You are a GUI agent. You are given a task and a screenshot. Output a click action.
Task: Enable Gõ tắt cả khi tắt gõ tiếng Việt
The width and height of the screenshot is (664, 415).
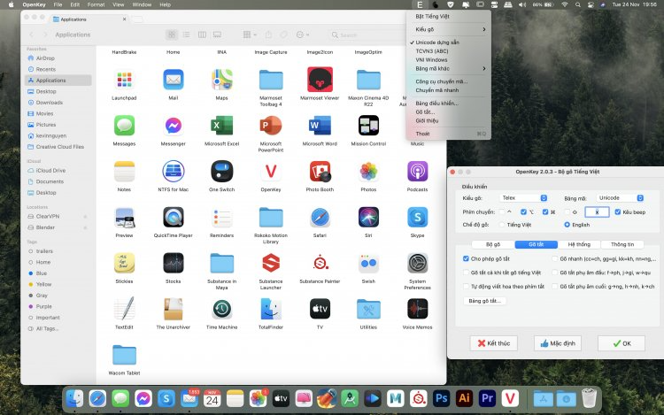pyautogui.click(x=466, y=273)
